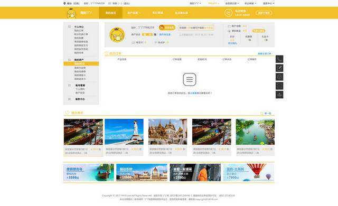
Task: Click the orders list icon beside 我的订单 heading
Action: click(106, 53)
